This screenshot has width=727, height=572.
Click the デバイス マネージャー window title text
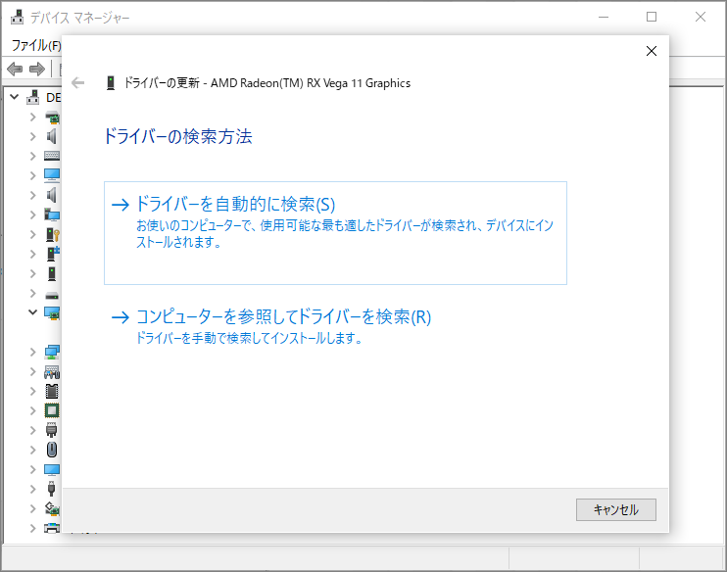click(79, 18)
